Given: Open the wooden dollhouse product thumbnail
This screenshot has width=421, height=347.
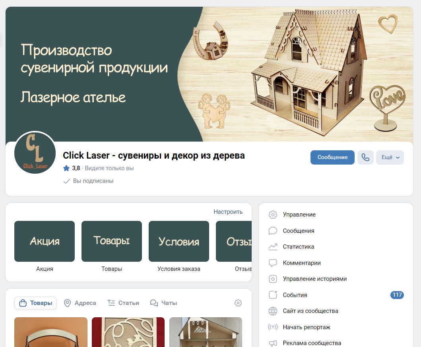Looking at the screenshot, I should (x=206, y=332).
